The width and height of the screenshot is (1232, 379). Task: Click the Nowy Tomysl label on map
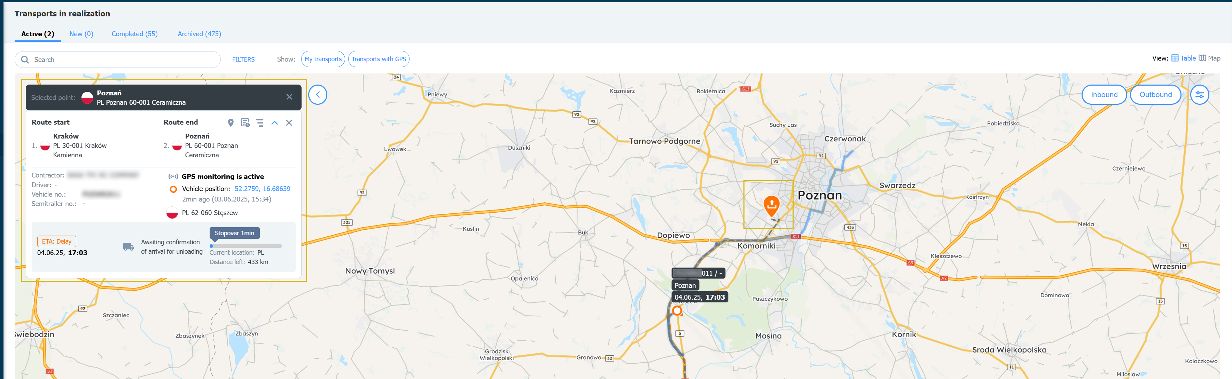coord(370,271)
